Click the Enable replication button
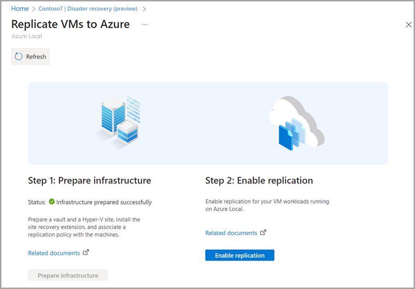415x289 pixels. [239, 255]
